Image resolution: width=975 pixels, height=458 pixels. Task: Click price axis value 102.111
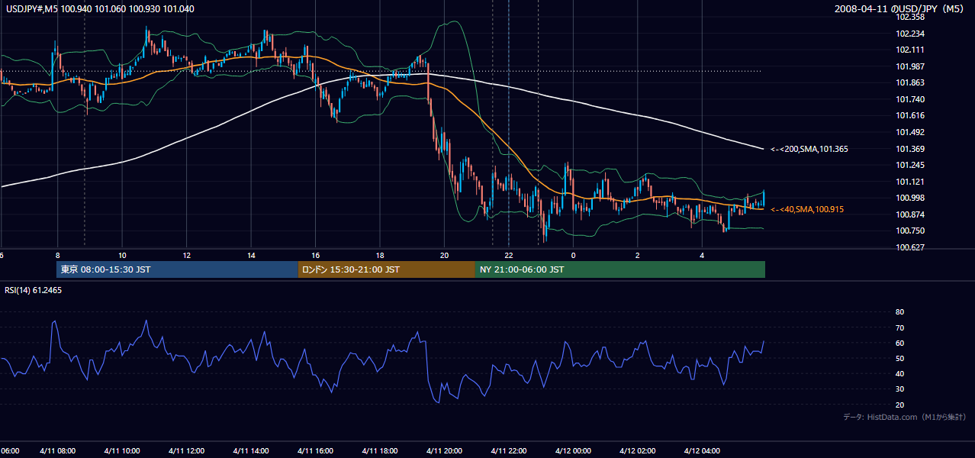click(x=910, y=50)
